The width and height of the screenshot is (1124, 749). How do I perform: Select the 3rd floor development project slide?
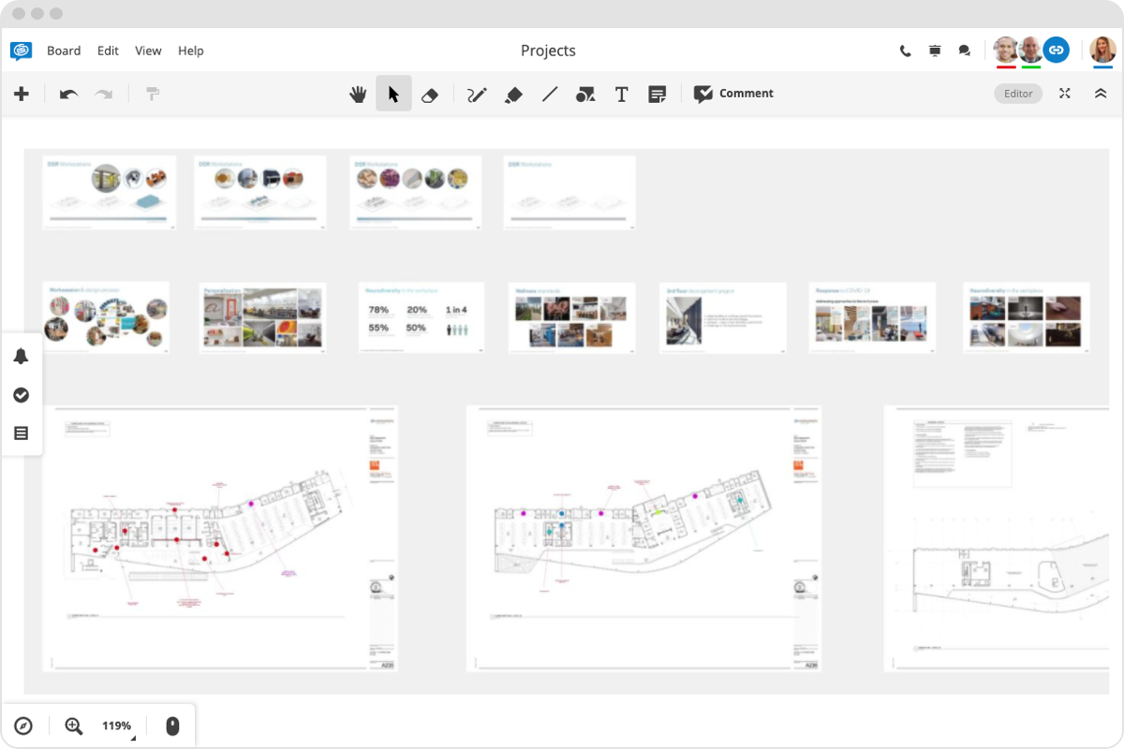click(x=723, y=317)
